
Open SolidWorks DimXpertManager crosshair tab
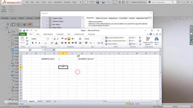coord(24,25)
